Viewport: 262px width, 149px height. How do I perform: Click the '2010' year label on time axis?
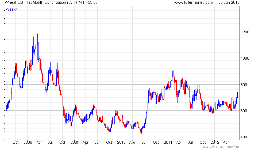point(121,142)
